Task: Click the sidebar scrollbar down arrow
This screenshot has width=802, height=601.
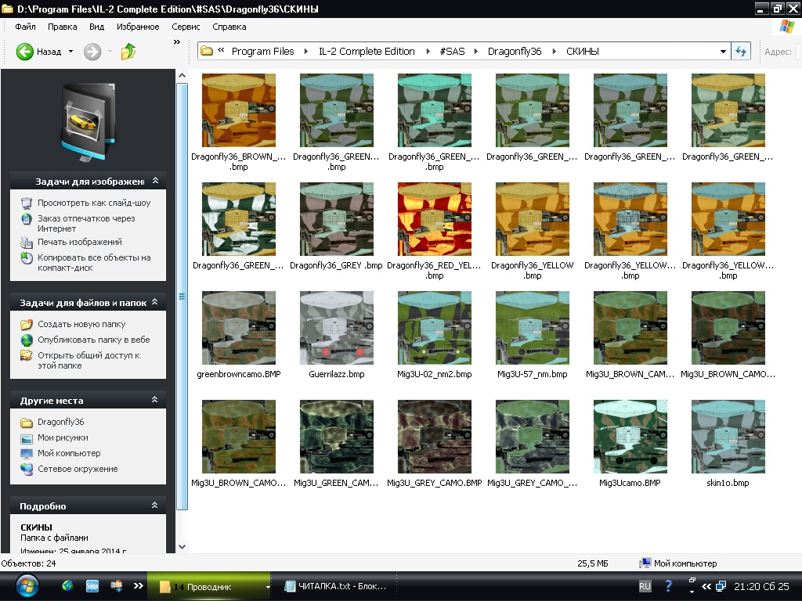Action: pyautogui.click(x=182, y=546)
